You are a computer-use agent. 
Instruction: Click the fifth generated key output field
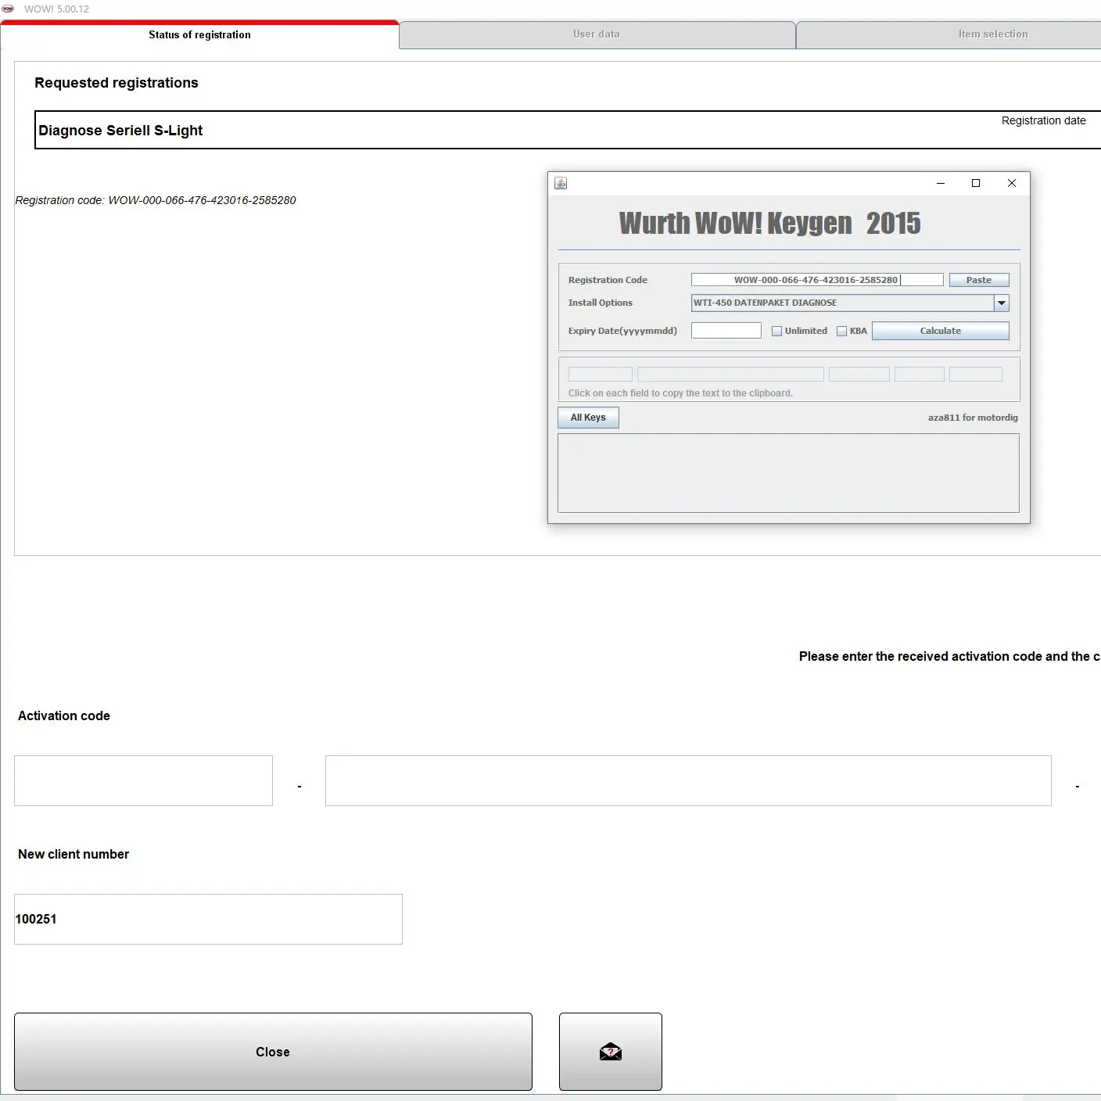[975, 375]
